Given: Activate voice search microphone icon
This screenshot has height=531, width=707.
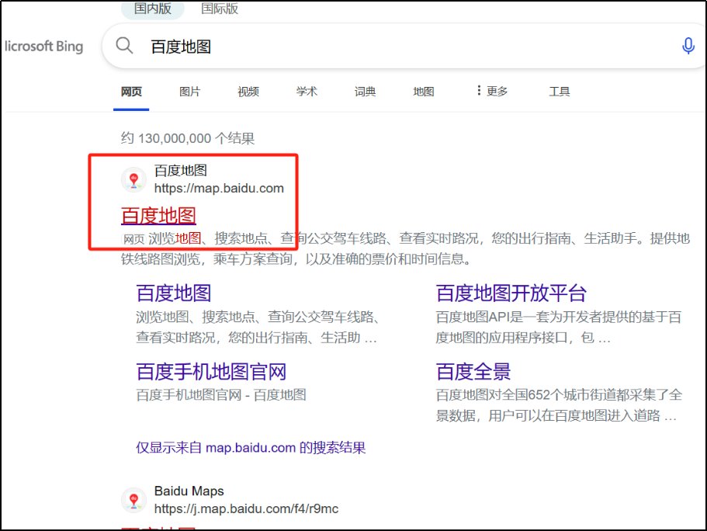Looking at the screenshot, I should [x=688, y=46].
